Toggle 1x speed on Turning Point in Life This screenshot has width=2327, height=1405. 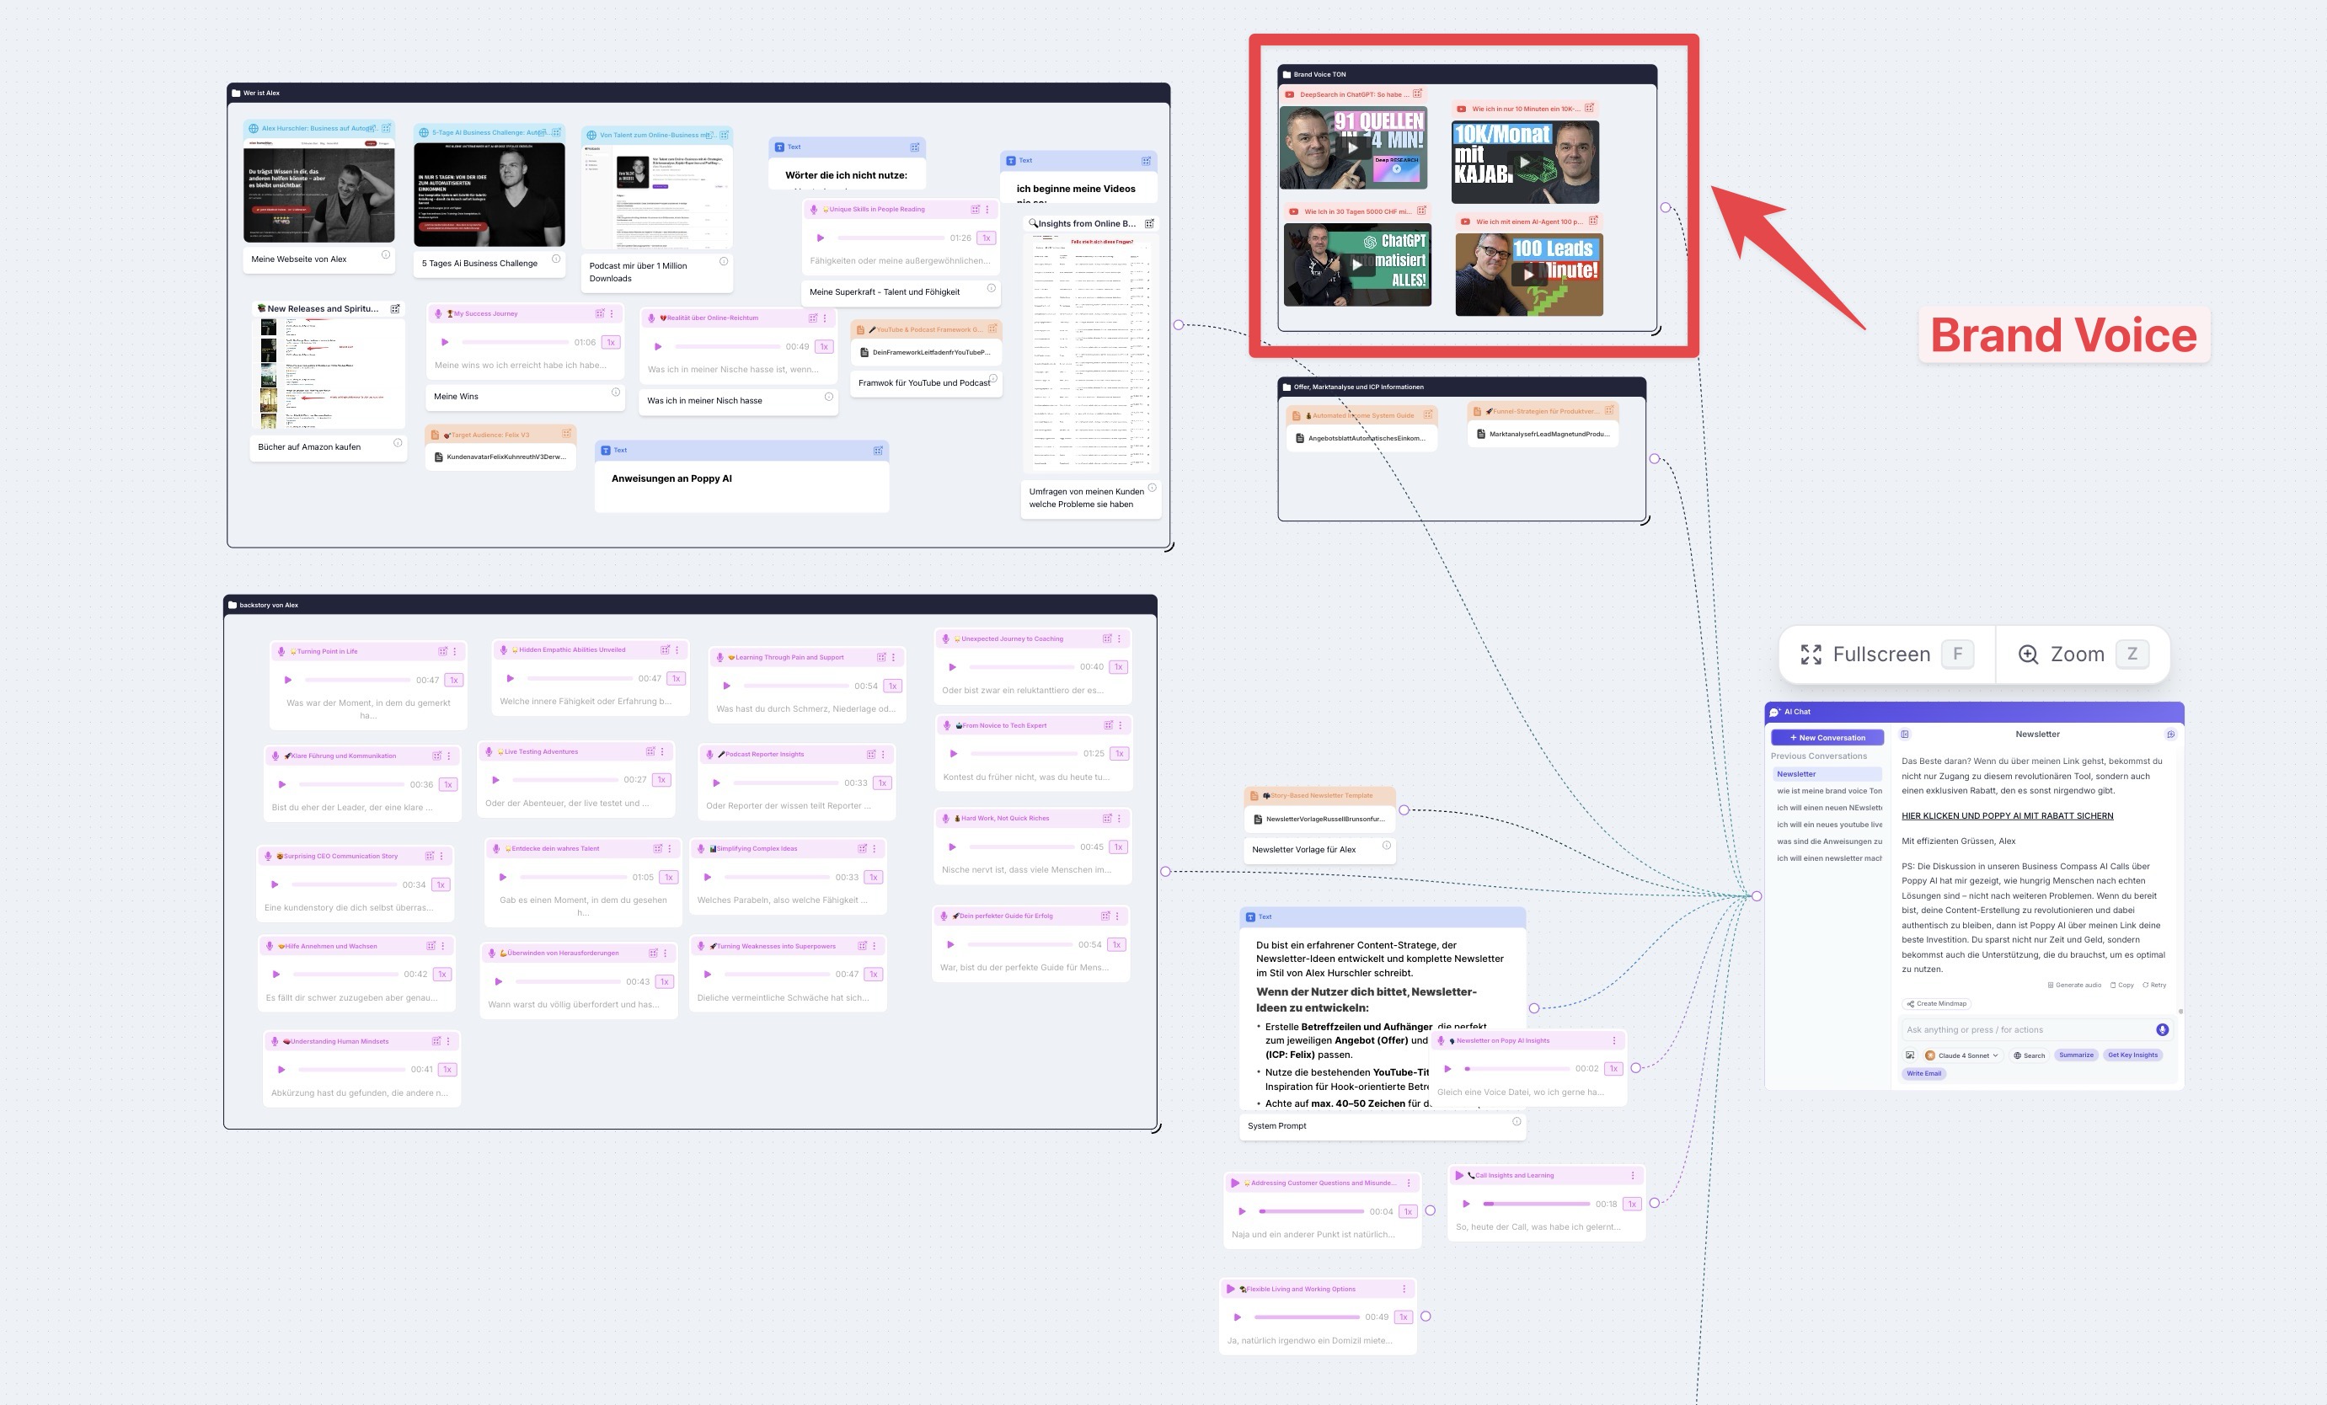(454, 680)
